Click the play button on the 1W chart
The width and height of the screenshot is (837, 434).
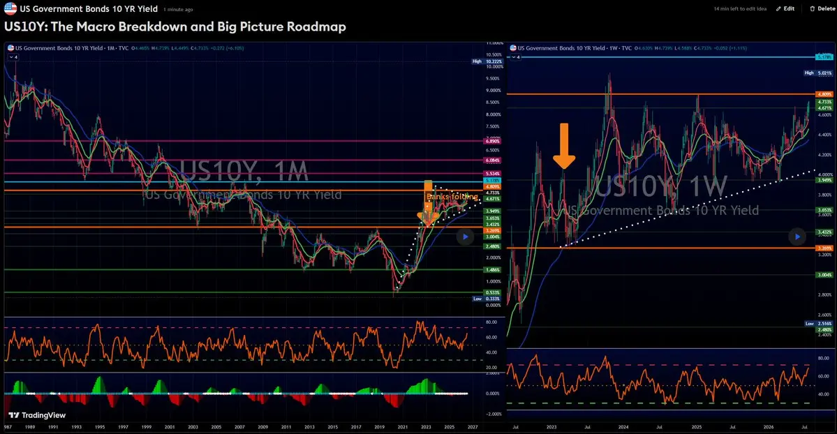(x=797, y=237)
